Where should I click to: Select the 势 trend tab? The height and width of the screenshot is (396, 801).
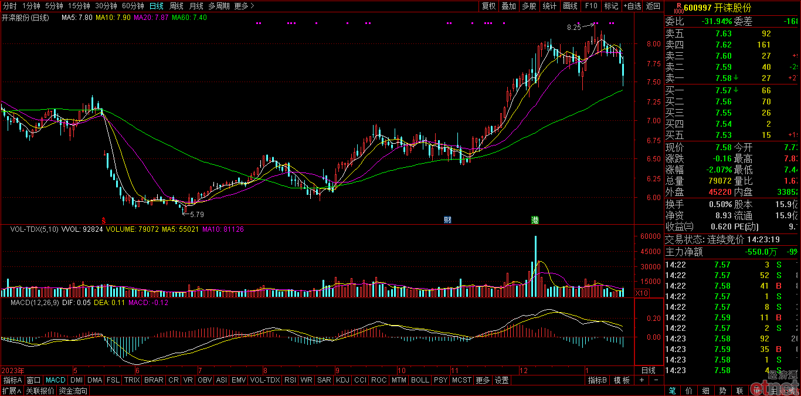click(722, 391)
